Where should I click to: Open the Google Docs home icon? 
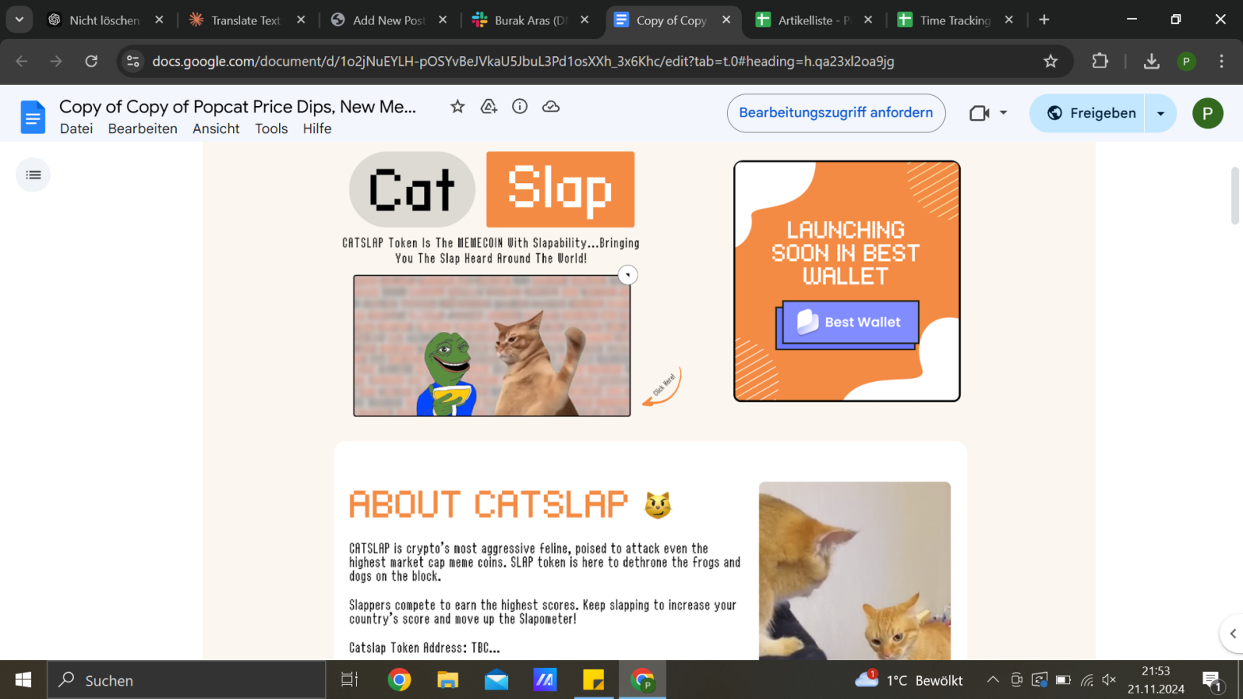[x=33, y=117]
